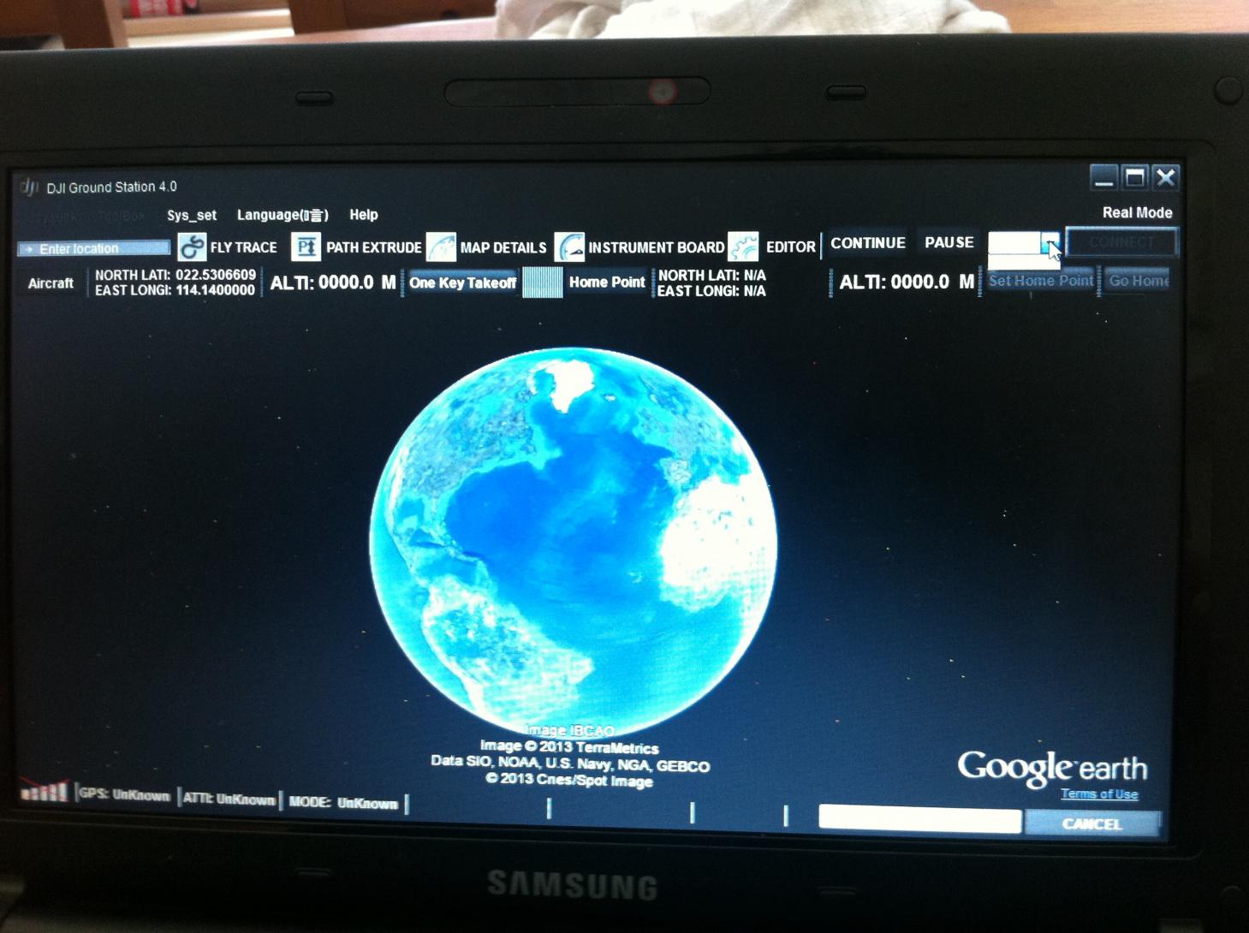Click the Earth globe in the map
The image size is (1249, 933).
(x=573, y=542)
